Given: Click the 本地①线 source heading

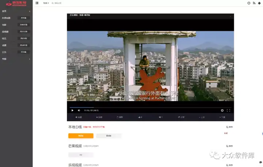Looking at the screenshot, I should [x=75, y=127].
